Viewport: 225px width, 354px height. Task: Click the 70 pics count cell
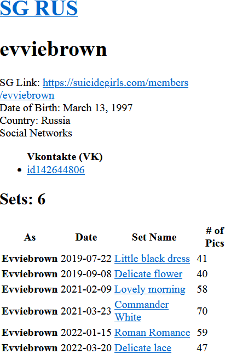point(202,311)
